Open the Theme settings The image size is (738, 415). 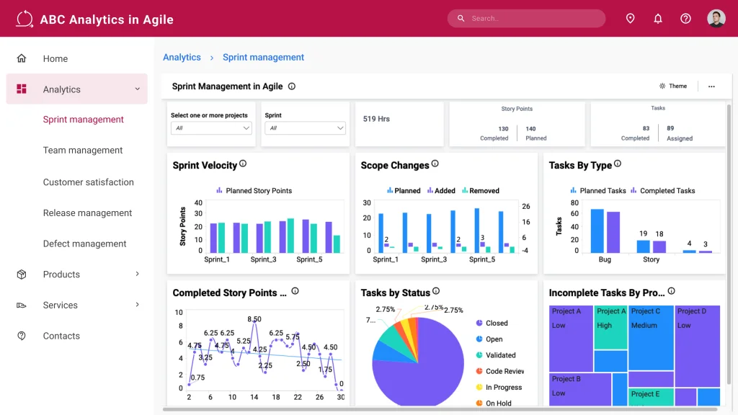tap(672, 86)
